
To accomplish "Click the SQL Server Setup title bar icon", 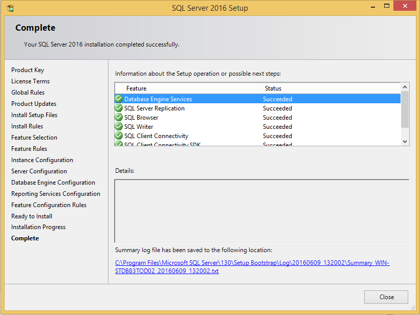I will click(x=10, y=8).
